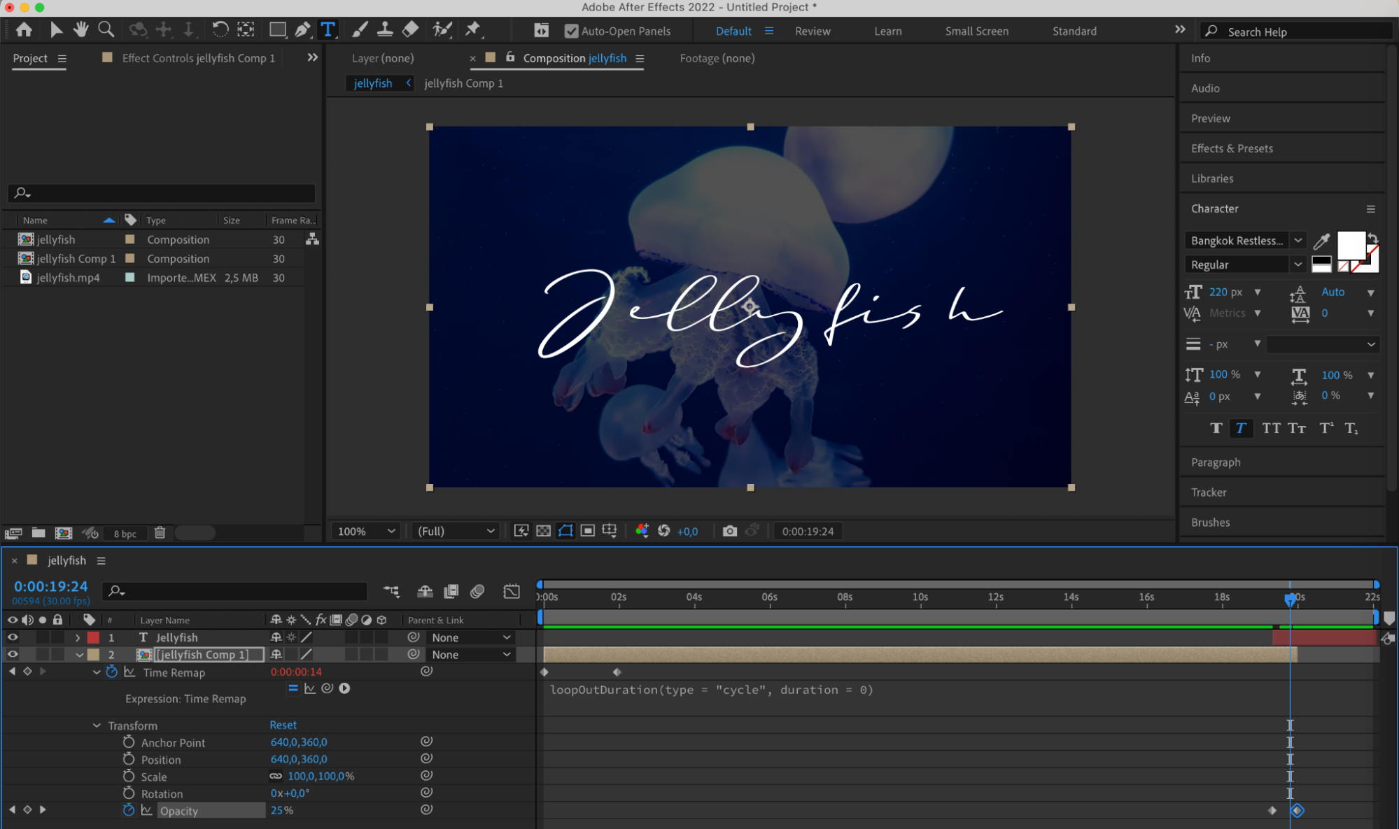Click the eyedropper in Character panel
Screen dimensions: 1399x829
[x=1321, y=241]
